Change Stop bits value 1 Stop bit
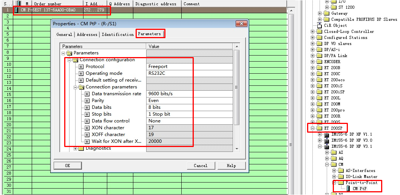This screenshot has height=195, width=400. coord(190,114)
